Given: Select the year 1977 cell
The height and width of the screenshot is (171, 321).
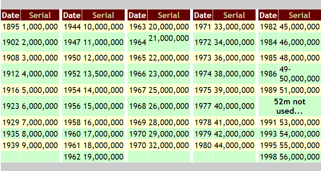Looking at the screenshot, I should [x=203, y=106].
